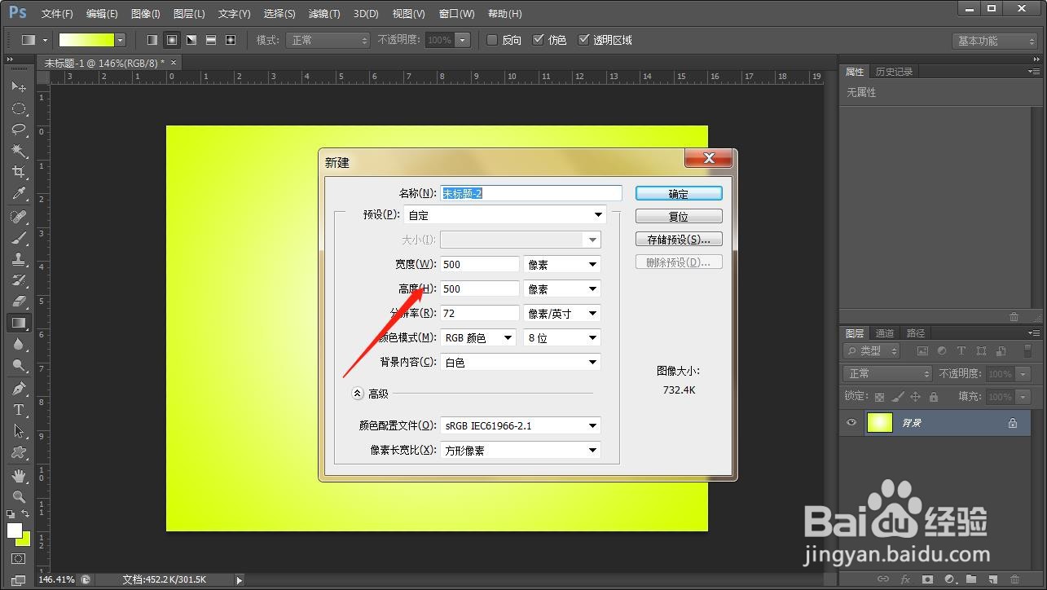Click the create new layer icon
This screenshot has width=1047, height=590.
pyautogui.click(x=992, y=579)
